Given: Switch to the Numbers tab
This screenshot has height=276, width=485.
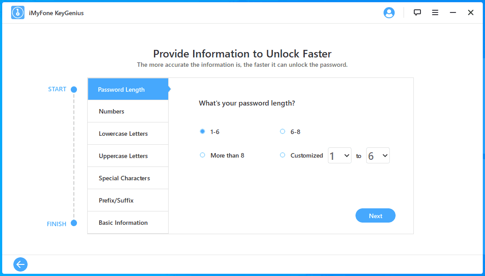Looking at the screenshot, I should [x=128, y=111].
